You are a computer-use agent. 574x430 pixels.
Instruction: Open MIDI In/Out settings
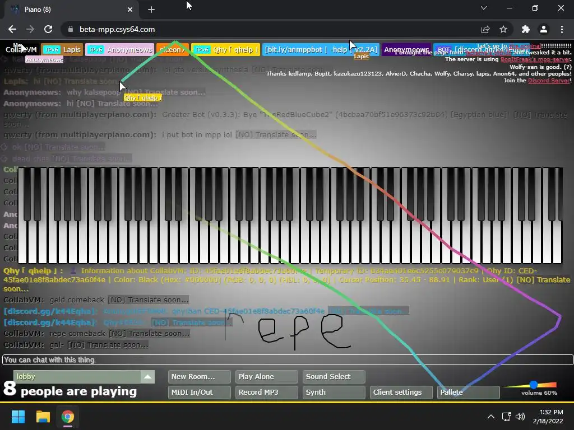[x=199, y=392]
